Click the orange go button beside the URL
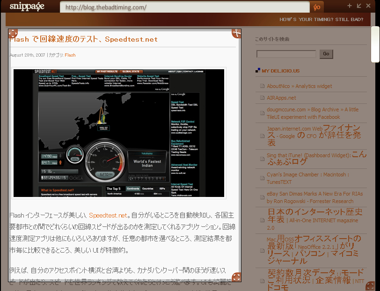Screen dimensions: 380x291 click(316, 7)
